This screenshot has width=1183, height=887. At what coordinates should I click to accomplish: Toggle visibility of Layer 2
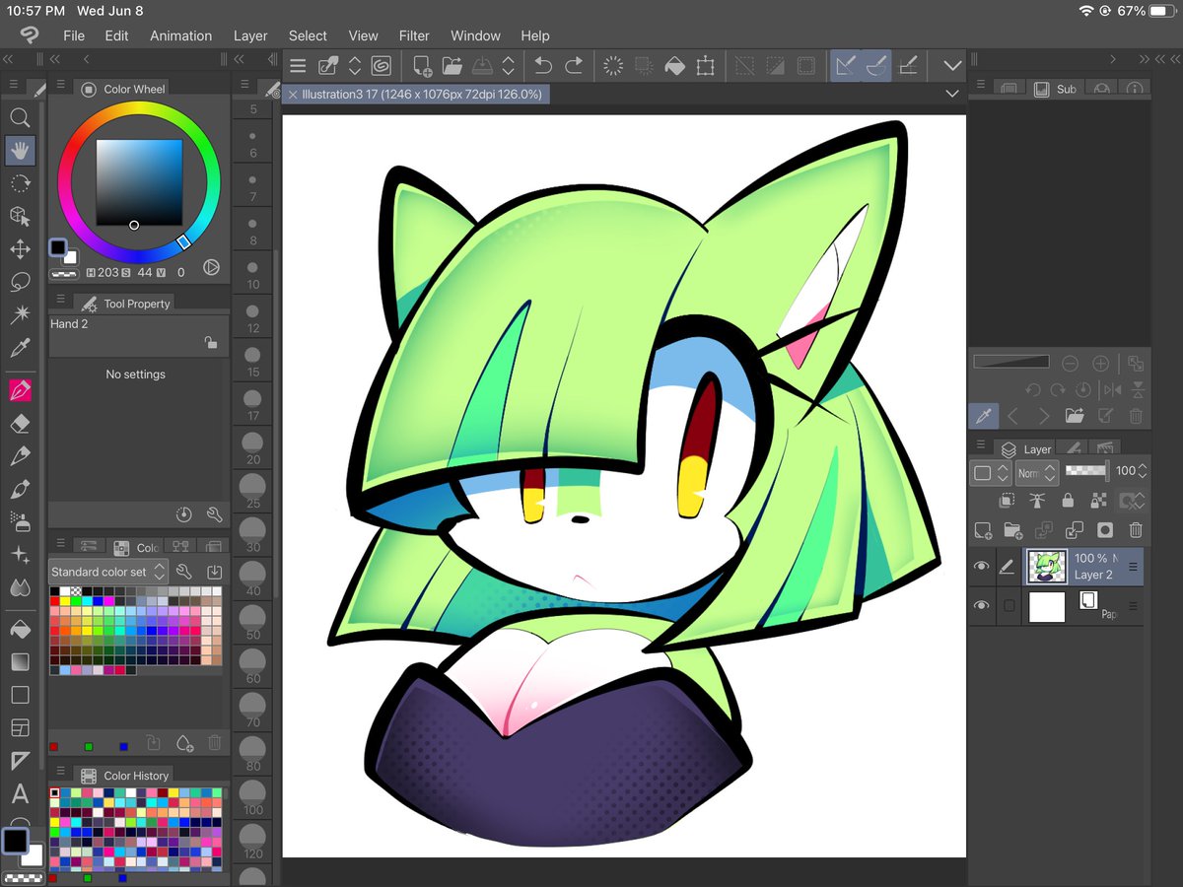pos(981,567)
